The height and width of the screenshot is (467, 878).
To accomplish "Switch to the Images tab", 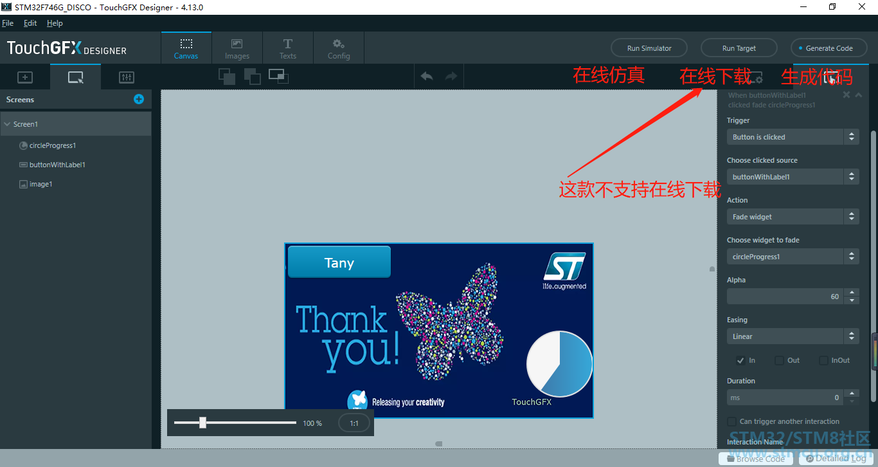I will coord(237,48).
